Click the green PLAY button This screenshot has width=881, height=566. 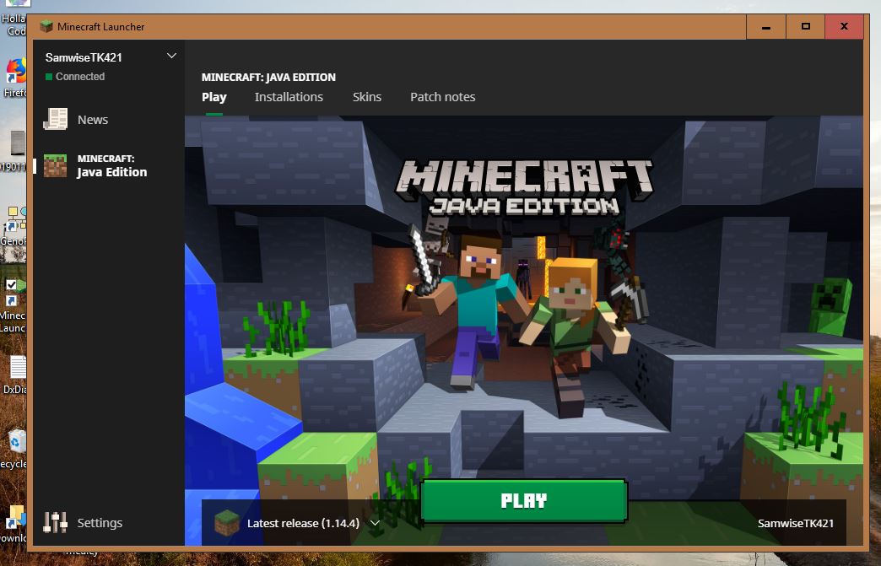[x=524, y=500]
